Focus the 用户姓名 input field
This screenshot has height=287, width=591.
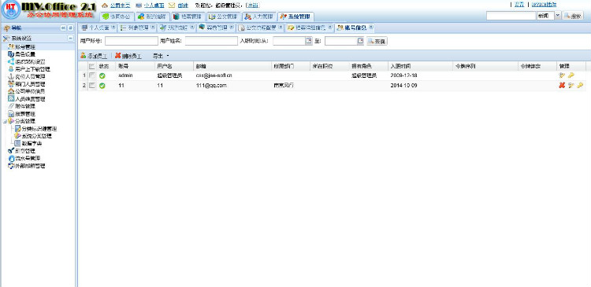(x=211, y=41)
